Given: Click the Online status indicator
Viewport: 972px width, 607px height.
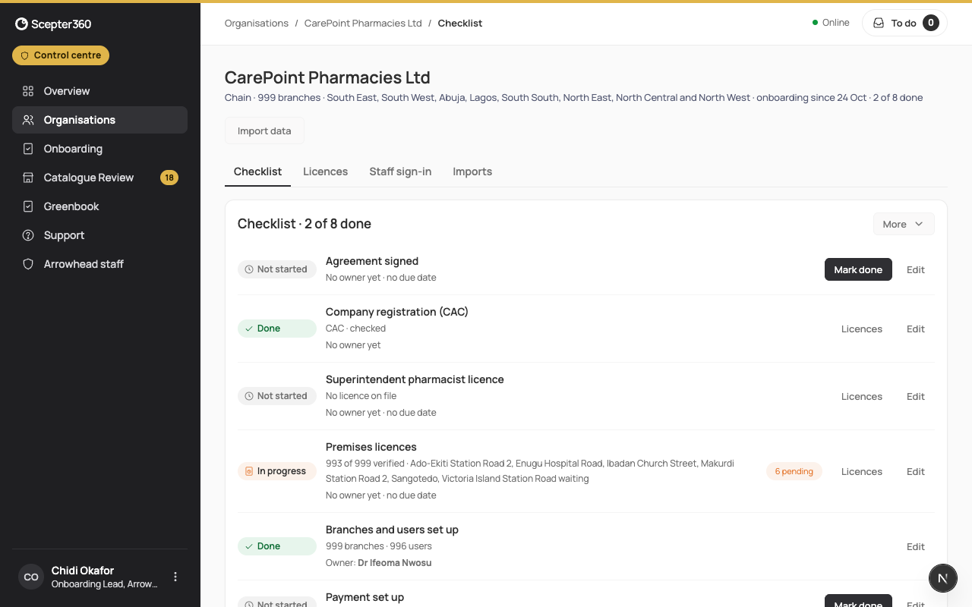Looking at the screenshot, I should (x=831, y=23).
